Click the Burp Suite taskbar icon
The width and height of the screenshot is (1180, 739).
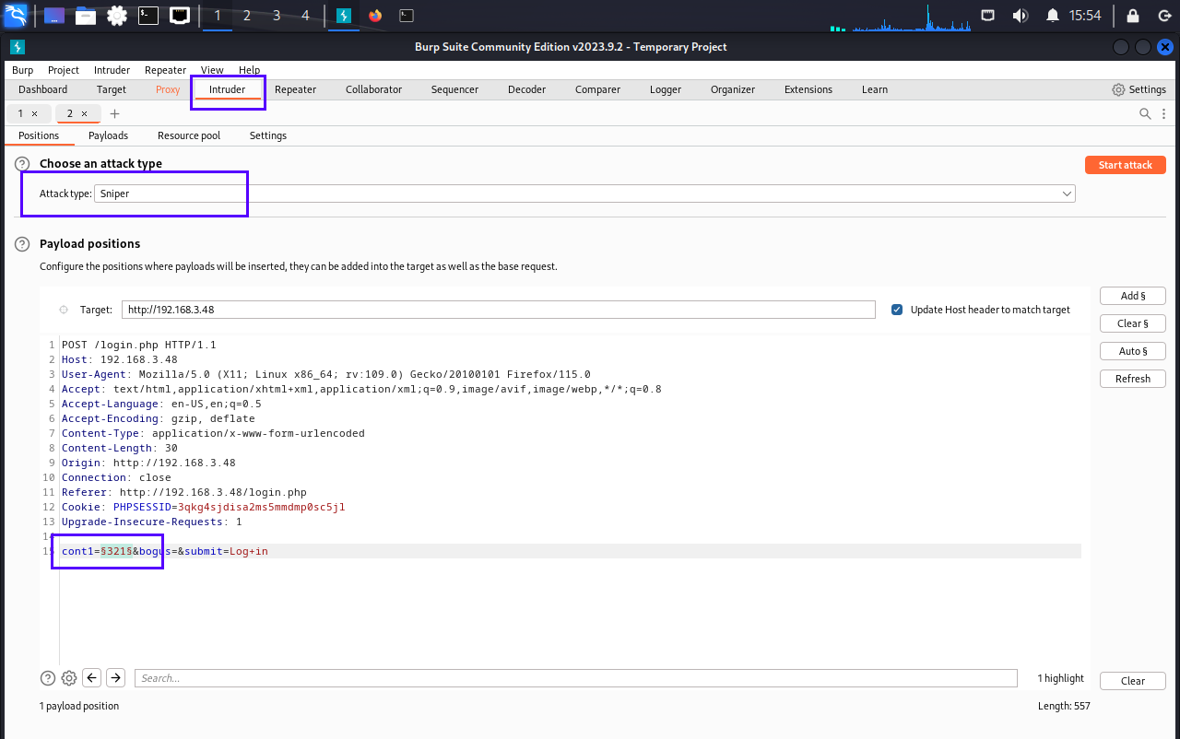coord(344,16)
